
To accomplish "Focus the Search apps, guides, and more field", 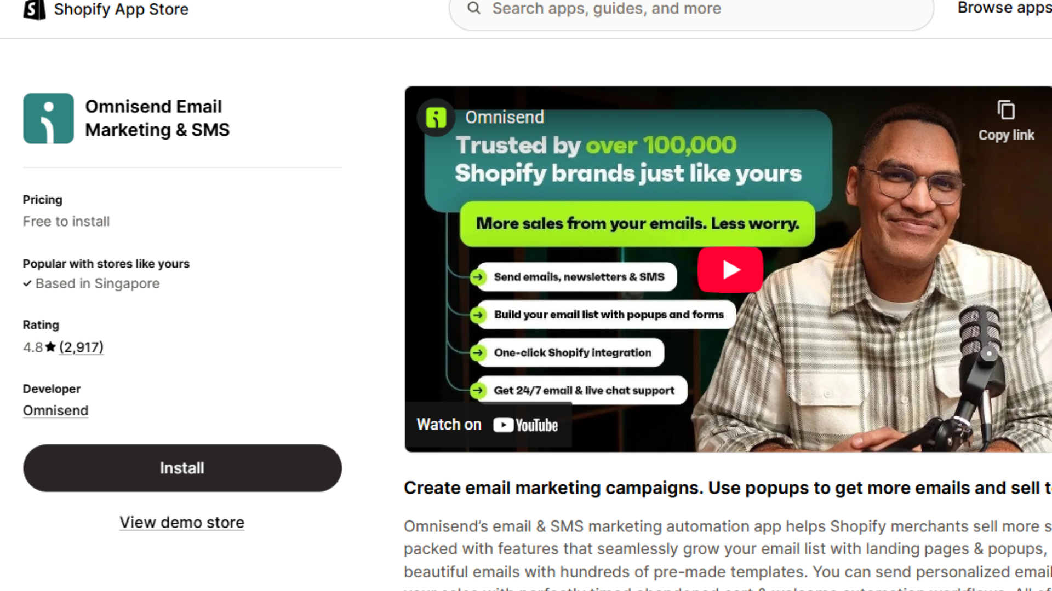I will pyautogui.click(x=690, y=9).
